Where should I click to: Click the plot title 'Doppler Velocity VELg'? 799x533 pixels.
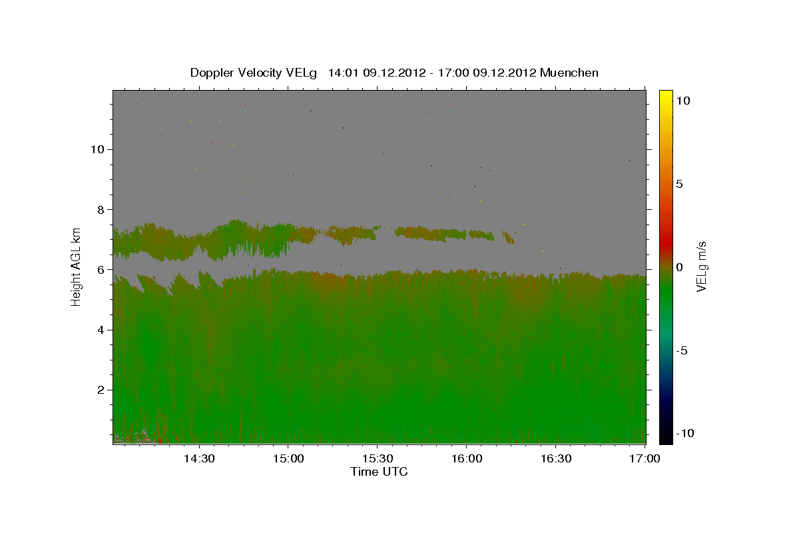pyautogui.click(x=254, y=73)
